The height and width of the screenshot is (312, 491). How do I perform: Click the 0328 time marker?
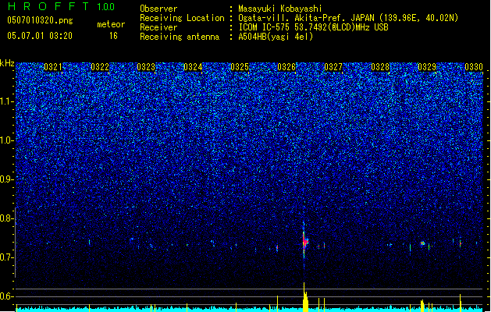(x=380, y=67)
